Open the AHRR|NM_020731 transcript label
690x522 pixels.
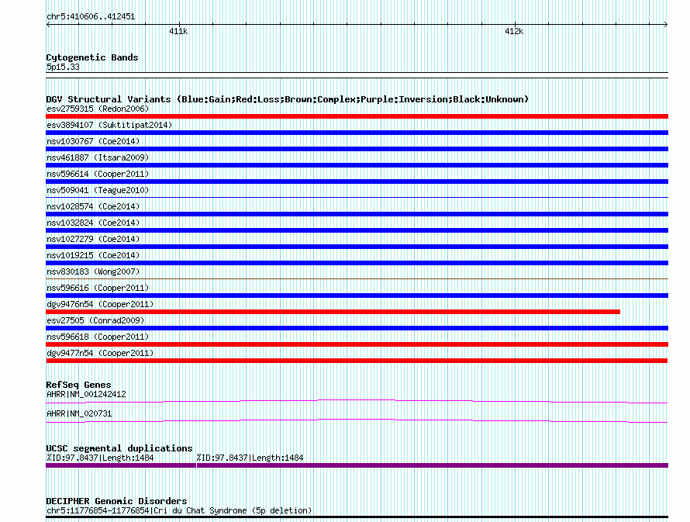[x=79, y=413]
